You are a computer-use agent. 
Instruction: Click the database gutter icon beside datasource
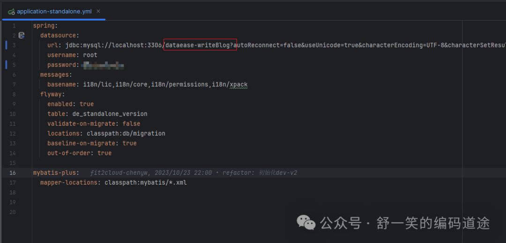coord(22,36)
